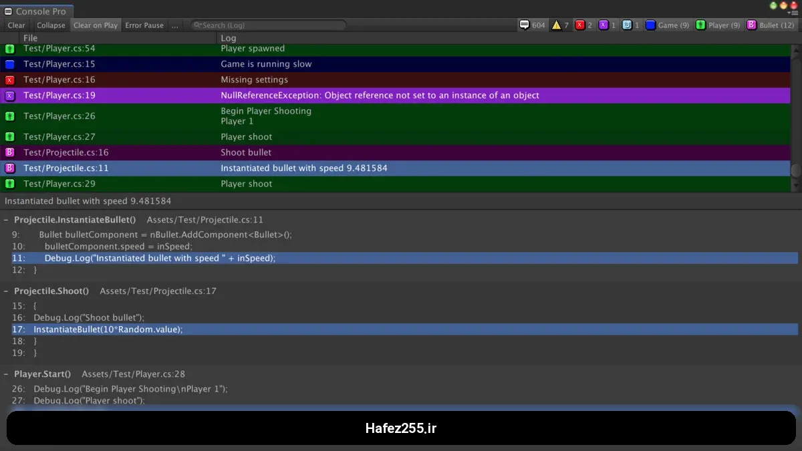This screenshot has width=802, height=451.
Task: Click the green icon on Player.cs:54 row
Action: coord(9,49)
